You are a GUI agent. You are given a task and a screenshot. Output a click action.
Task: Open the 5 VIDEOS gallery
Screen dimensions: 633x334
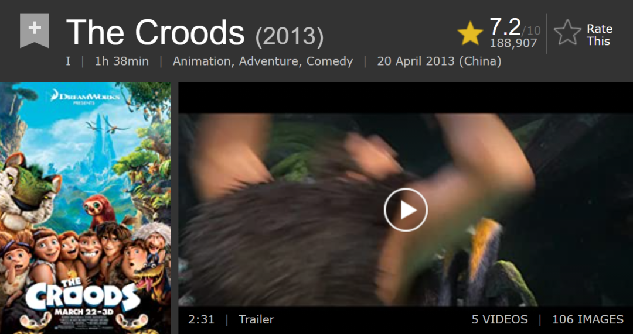point(500,320)
